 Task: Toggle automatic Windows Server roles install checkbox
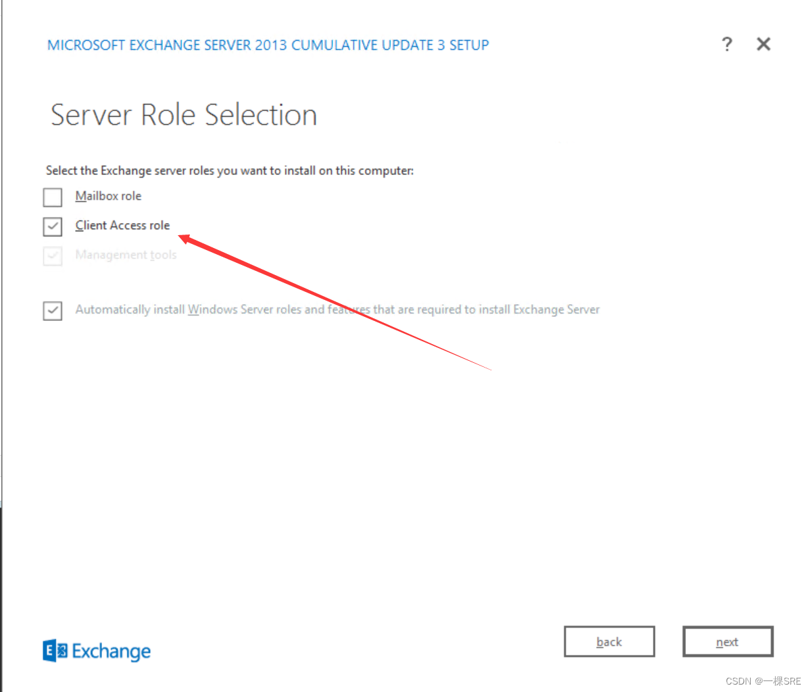(x=53, y=310)
